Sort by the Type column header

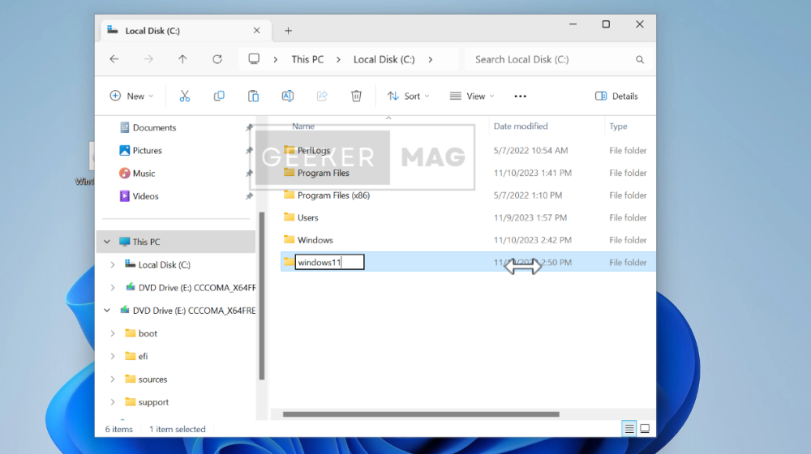pos(618,126)
